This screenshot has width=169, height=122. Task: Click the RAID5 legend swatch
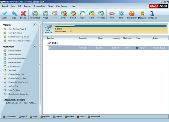pyautogui.click(x=78, y=117)
